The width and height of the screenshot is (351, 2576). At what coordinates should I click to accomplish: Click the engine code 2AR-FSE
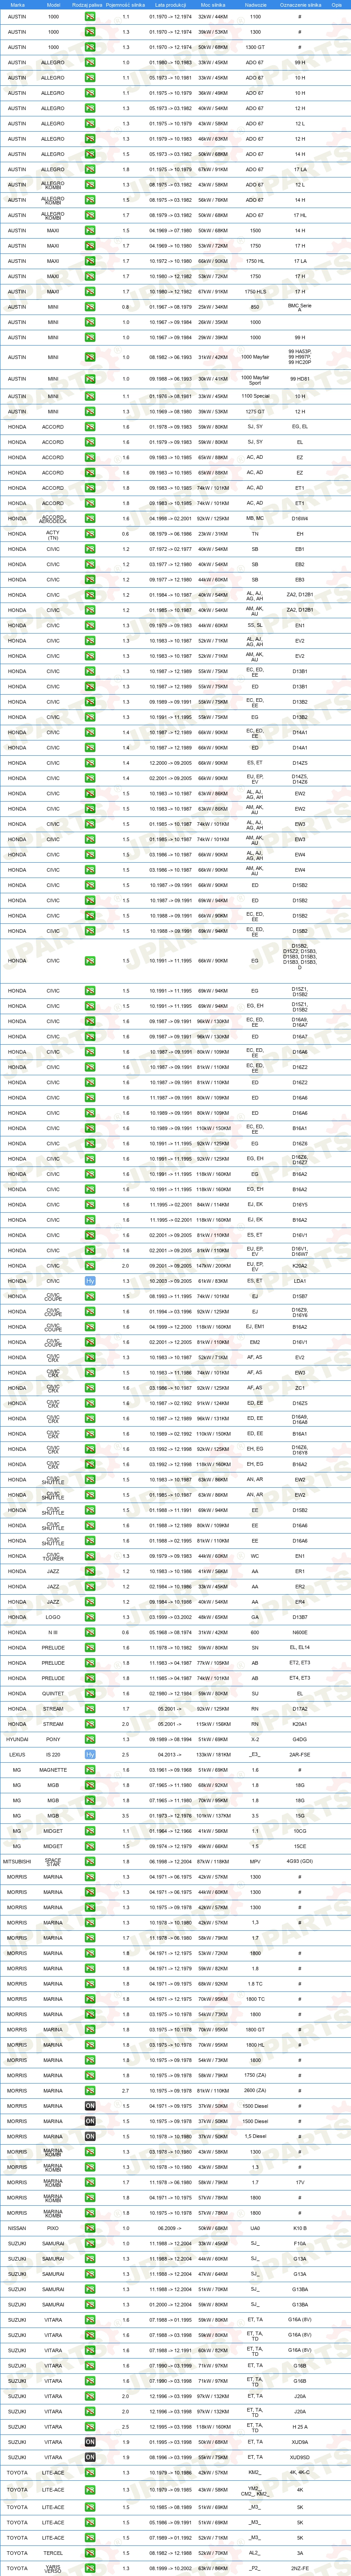300,1754
